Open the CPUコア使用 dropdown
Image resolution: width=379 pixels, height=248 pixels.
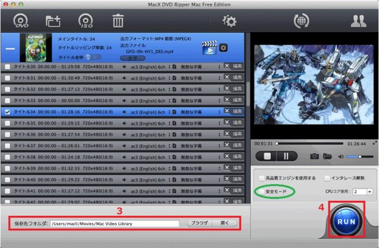coord(363,192)
